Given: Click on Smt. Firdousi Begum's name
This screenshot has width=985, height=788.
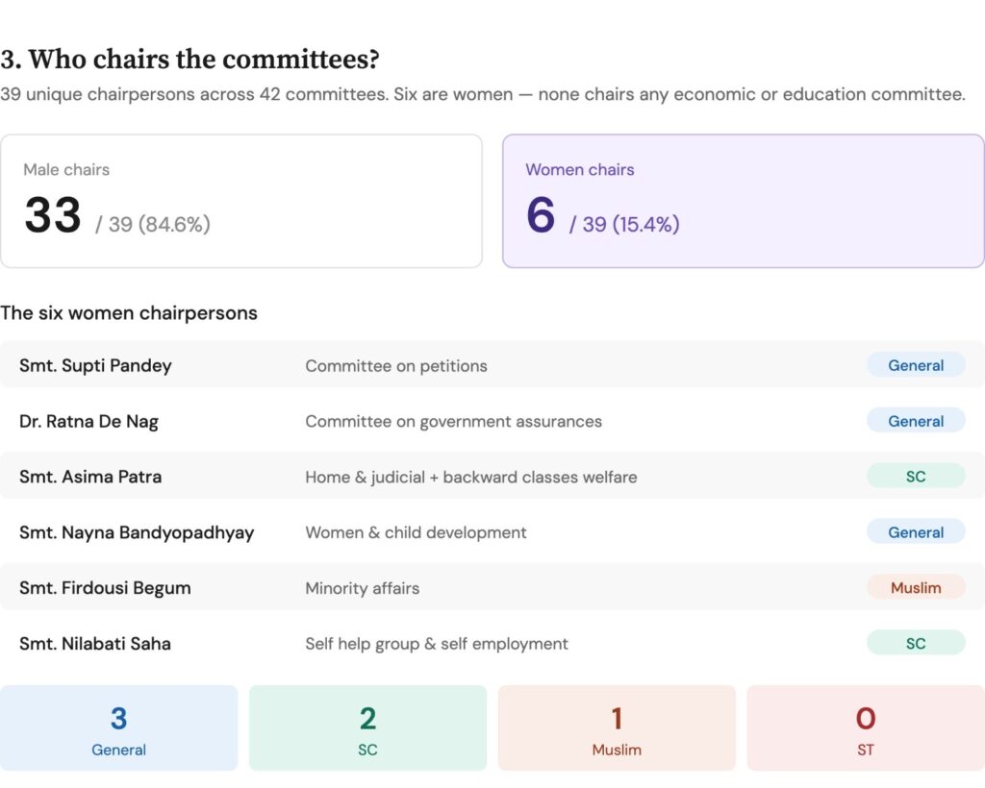Looking at the screenshot, I should click(x=105, y=588).
